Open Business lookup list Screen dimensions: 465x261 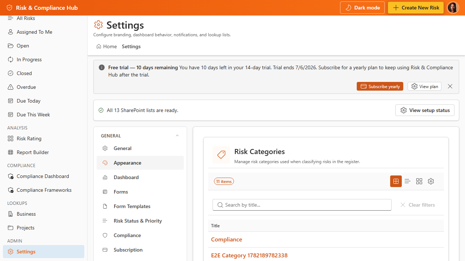click(44, 214)
